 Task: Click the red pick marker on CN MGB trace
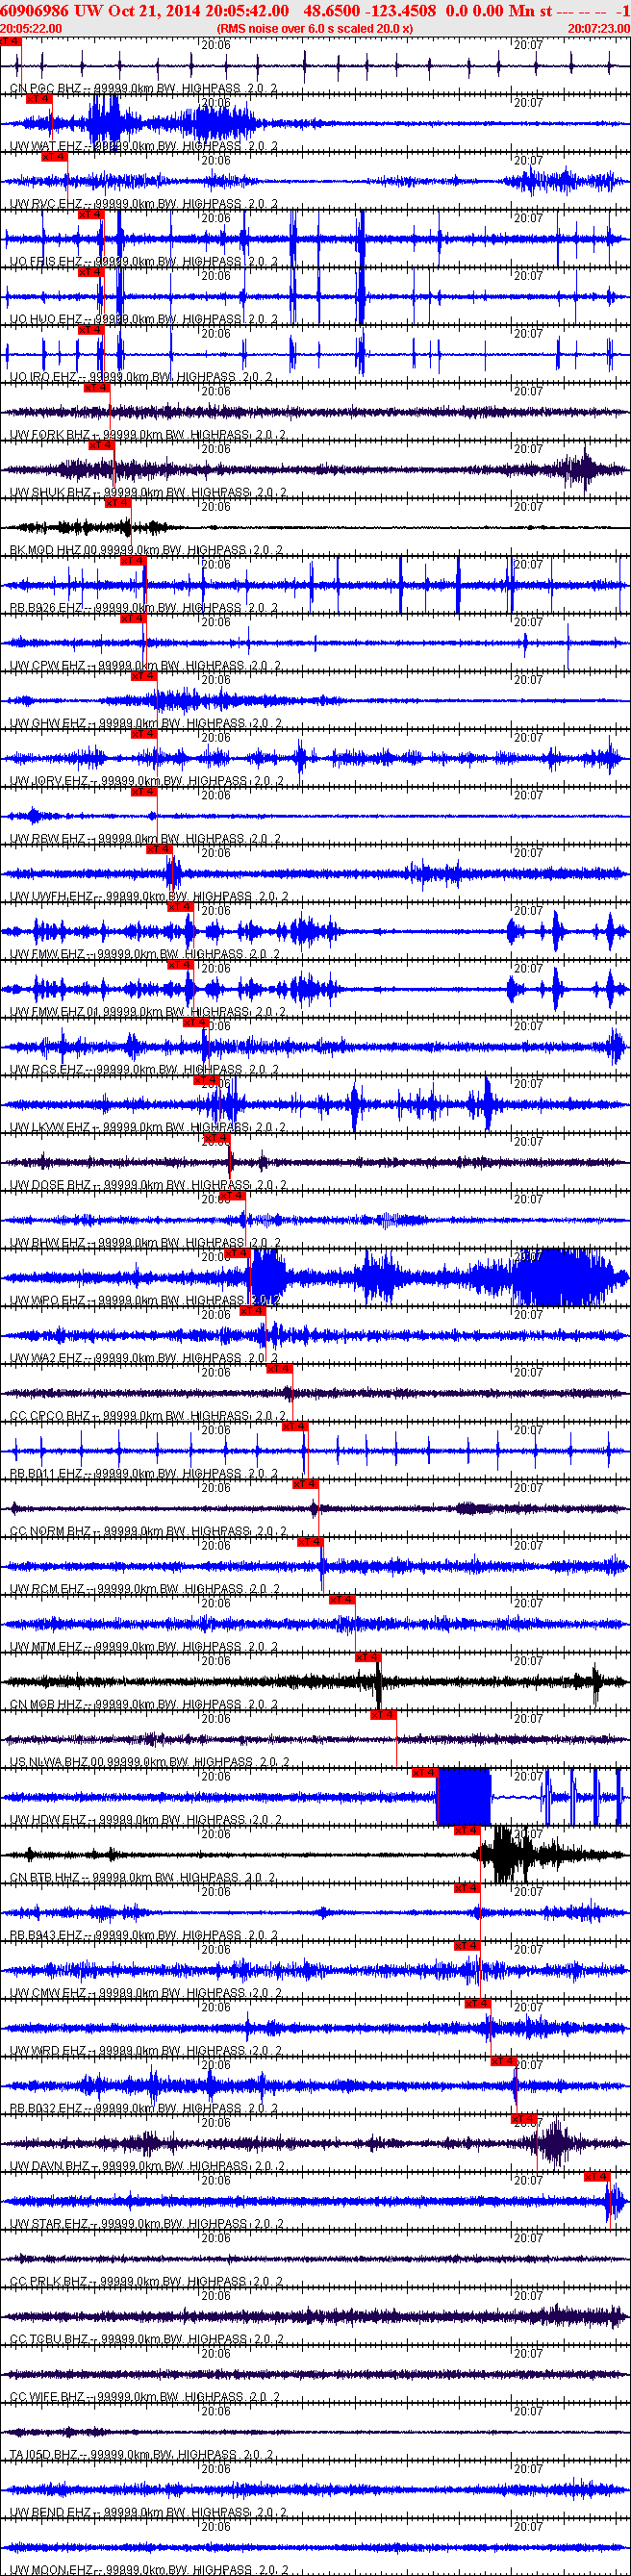(368, 1657)
